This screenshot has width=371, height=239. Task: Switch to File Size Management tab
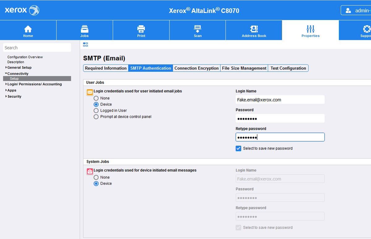point(244,68)
